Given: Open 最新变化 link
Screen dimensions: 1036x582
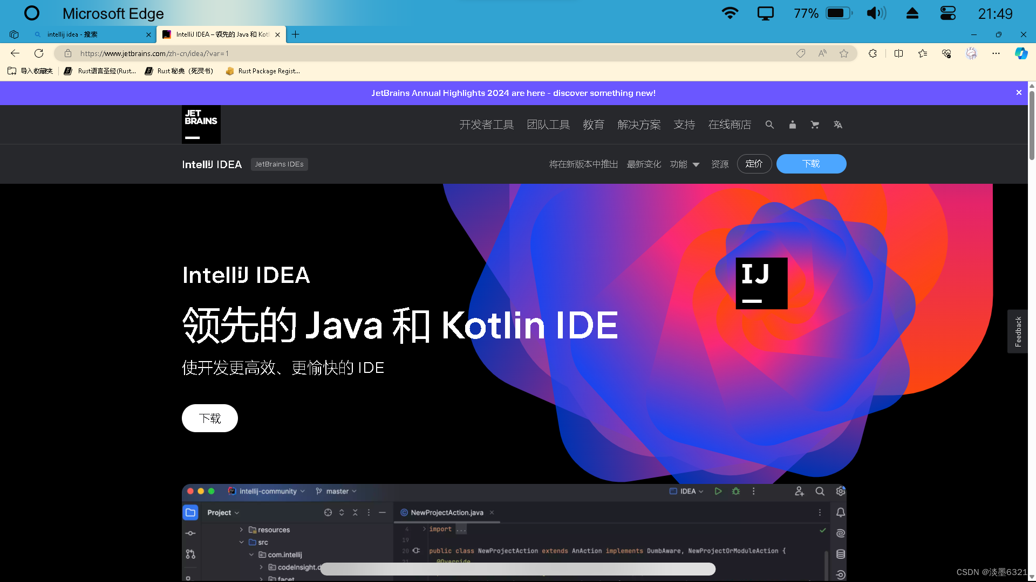Looking at the screenshot, I should [x=644, y=164].
